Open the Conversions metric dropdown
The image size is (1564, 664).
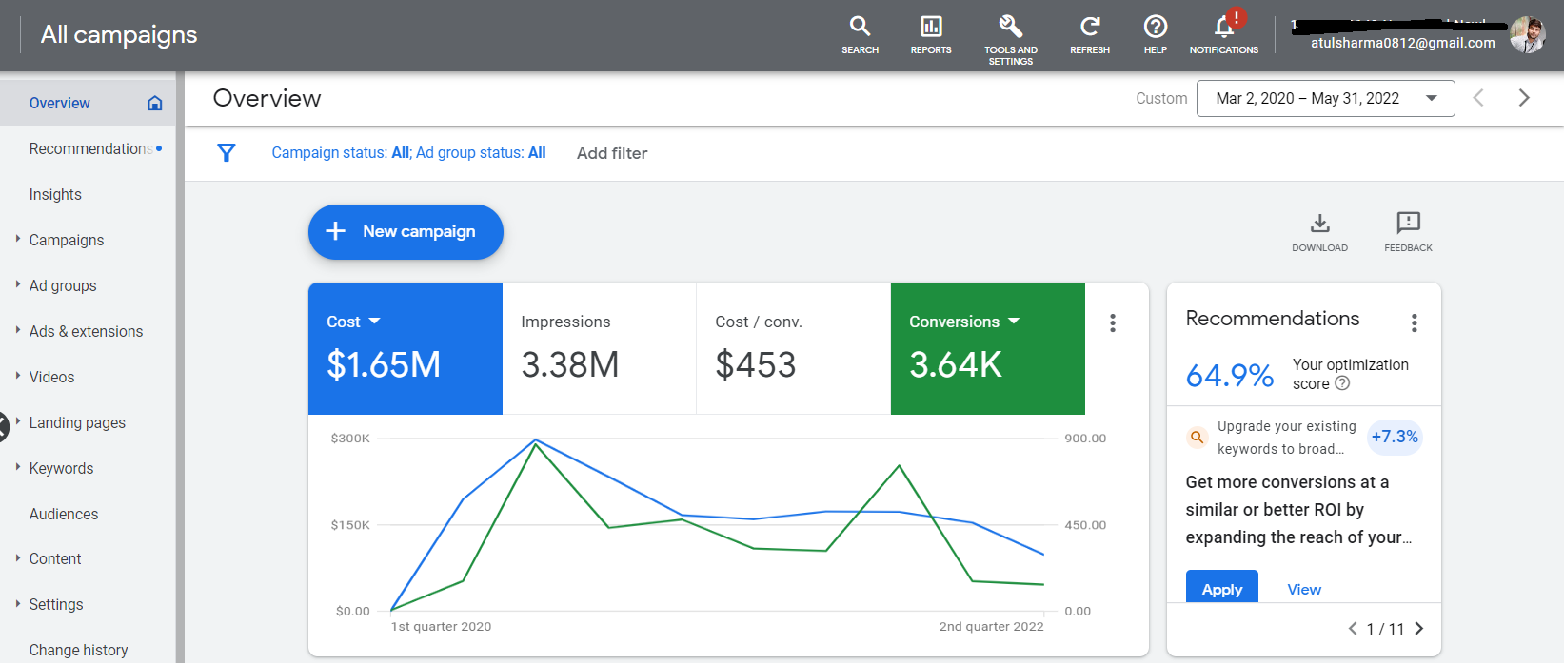click(1014, 322)
